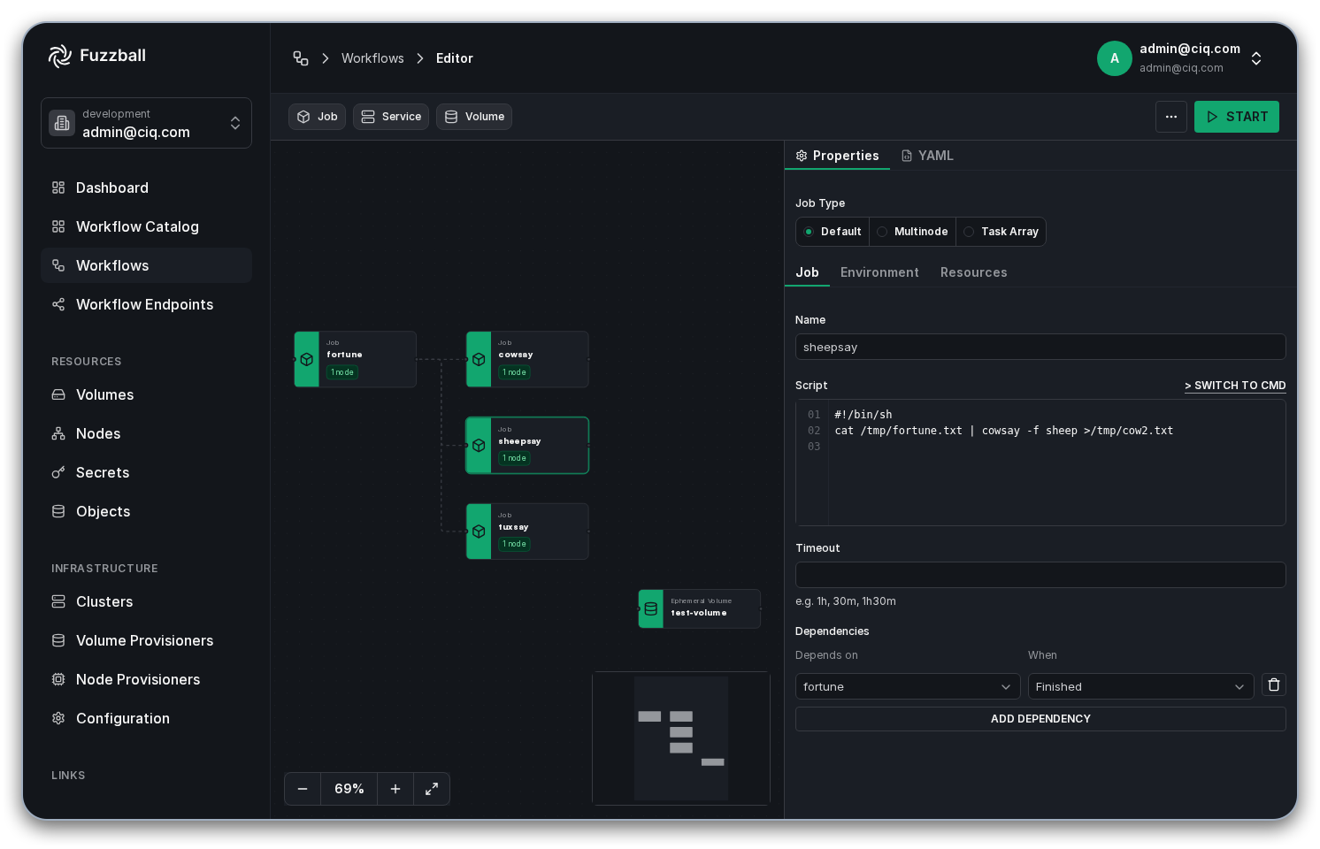Image resolution: width=1320 pixels, height=849 pixels.
Task: Click the Timeout input field
Action: tap(1040, 575)
